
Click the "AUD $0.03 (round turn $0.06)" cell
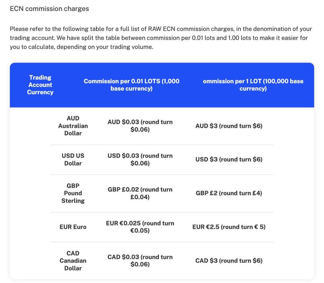pyautogui.click(x=140, y=126)
